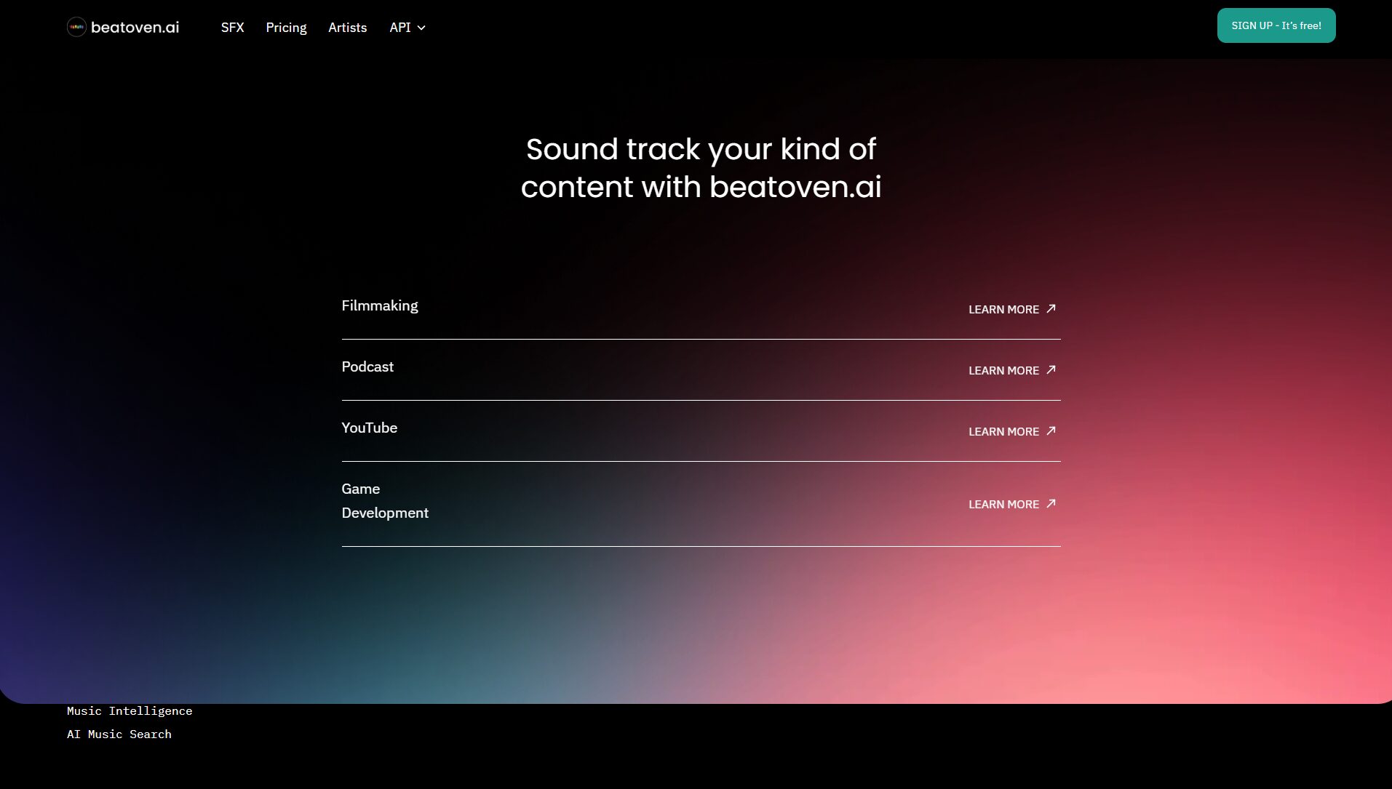1392x789 pixels.
Task: Open the AI Music Search footer link
Action: tap(119, 734)
